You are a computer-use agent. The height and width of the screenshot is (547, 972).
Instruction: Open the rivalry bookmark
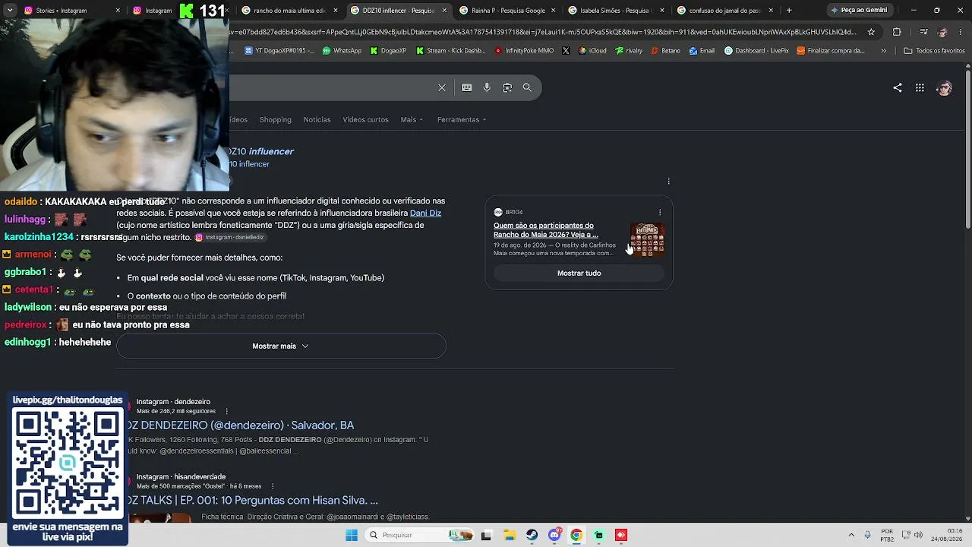629,51
